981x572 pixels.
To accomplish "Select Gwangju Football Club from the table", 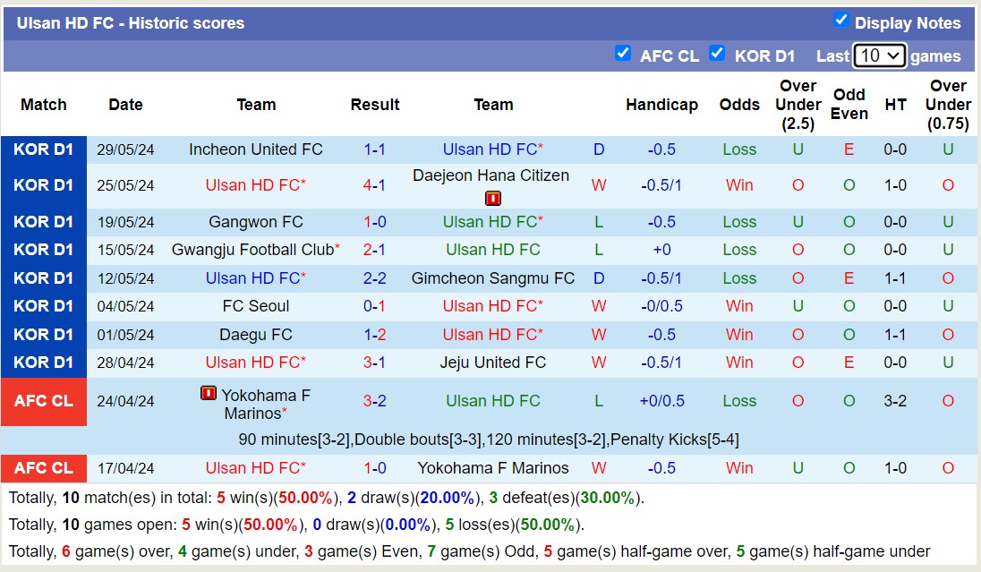I will click(252, 250).
